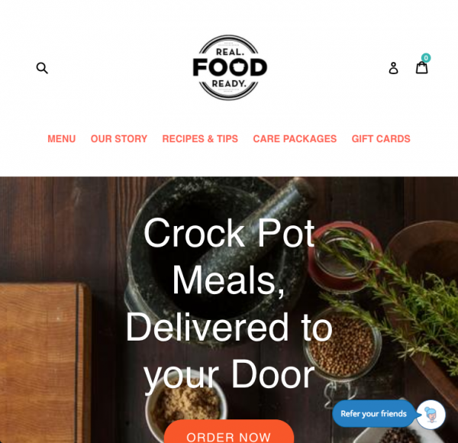Click the wooden cutting board in hero image

click(44, 362)
